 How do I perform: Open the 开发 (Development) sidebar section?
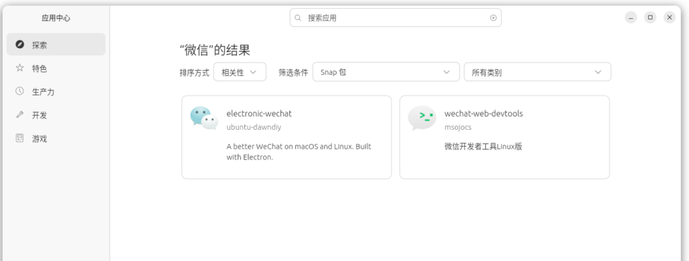[x=56, y=115]
